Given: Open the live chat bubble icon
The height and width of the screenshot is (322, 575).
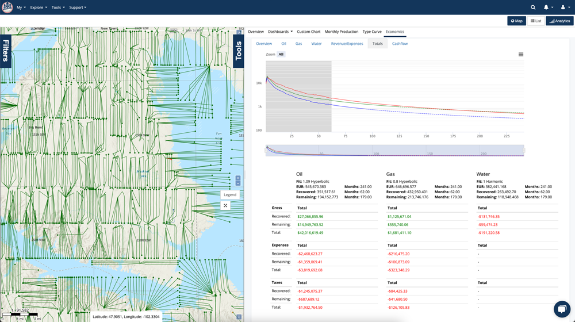Looking at the screenshot, I should point(561,309).
